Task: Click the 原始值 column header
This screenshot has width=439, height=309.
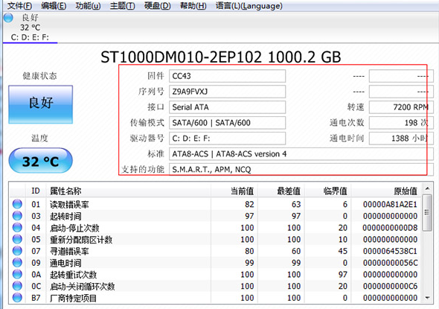Action: (386, 191)
